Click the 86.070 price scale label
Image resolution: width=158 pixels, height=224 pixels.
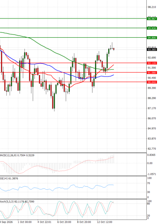pos(152,118)
